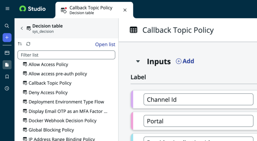This screenshot has width=257, height=141.
Task: Open Deployment Environment Type Flow item
Action: pos(63,102)
